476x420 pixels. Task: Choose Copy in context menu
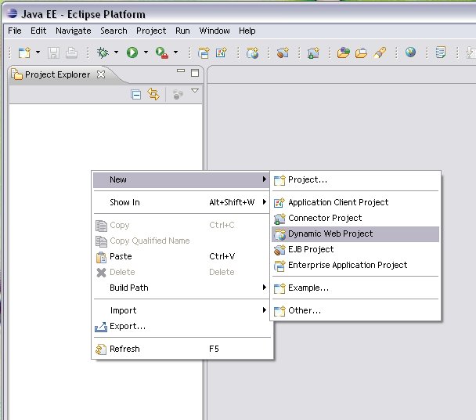[x=181, y=225]
